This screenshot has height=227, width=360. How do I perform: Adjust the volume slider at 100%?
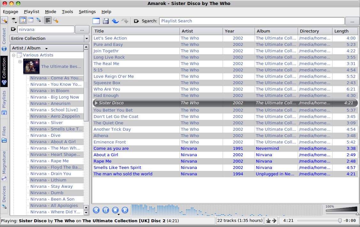342,210
